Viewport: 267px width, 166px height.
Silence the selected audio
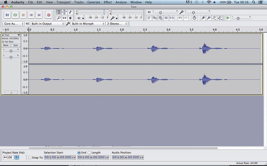172,18
